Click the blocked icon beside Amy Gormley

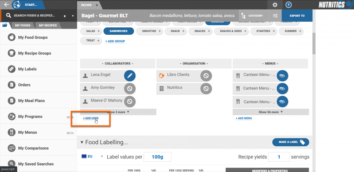click(130, 89)
